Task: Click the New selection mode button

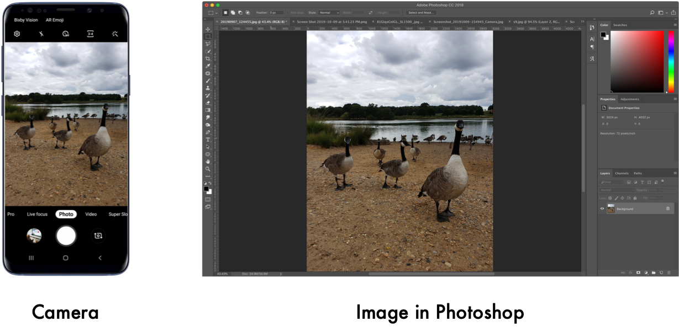Action: [225, 13]
